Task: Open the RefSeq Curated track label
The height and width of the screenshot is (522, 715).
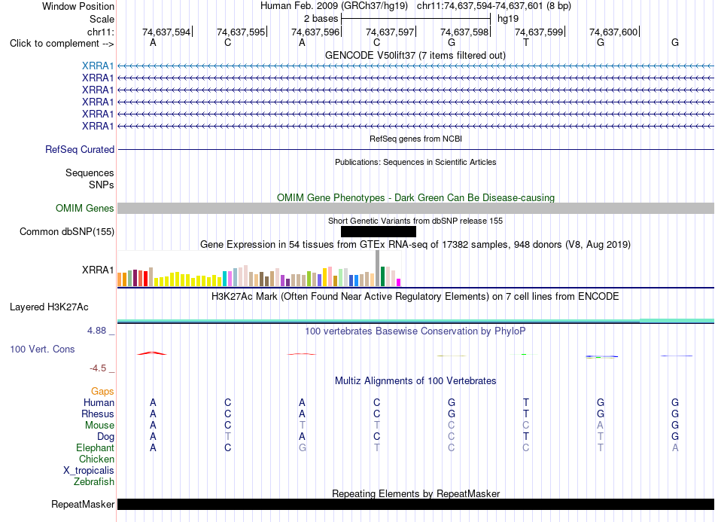Action: pos(80,149)
